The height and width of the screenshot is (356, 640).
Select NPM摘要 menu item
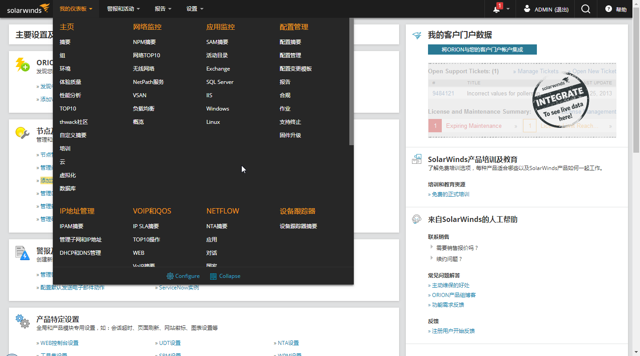144,42
